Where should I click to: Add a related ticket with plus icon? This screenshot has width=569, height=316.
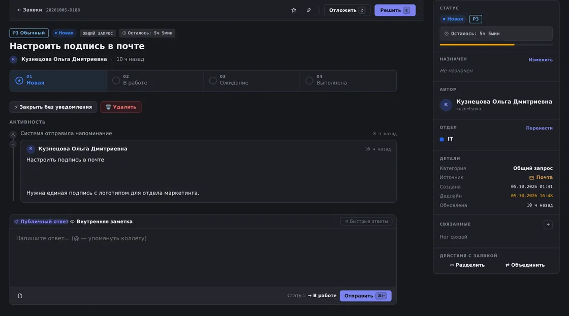click(x=548, y=225)
